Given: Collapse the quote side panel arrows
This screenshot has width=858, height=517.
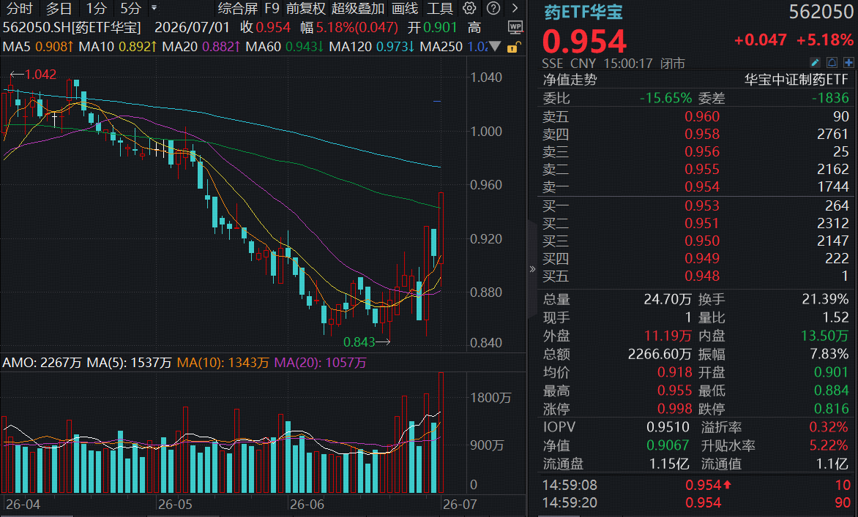Looking at the screenshot, I should [532, 269].
